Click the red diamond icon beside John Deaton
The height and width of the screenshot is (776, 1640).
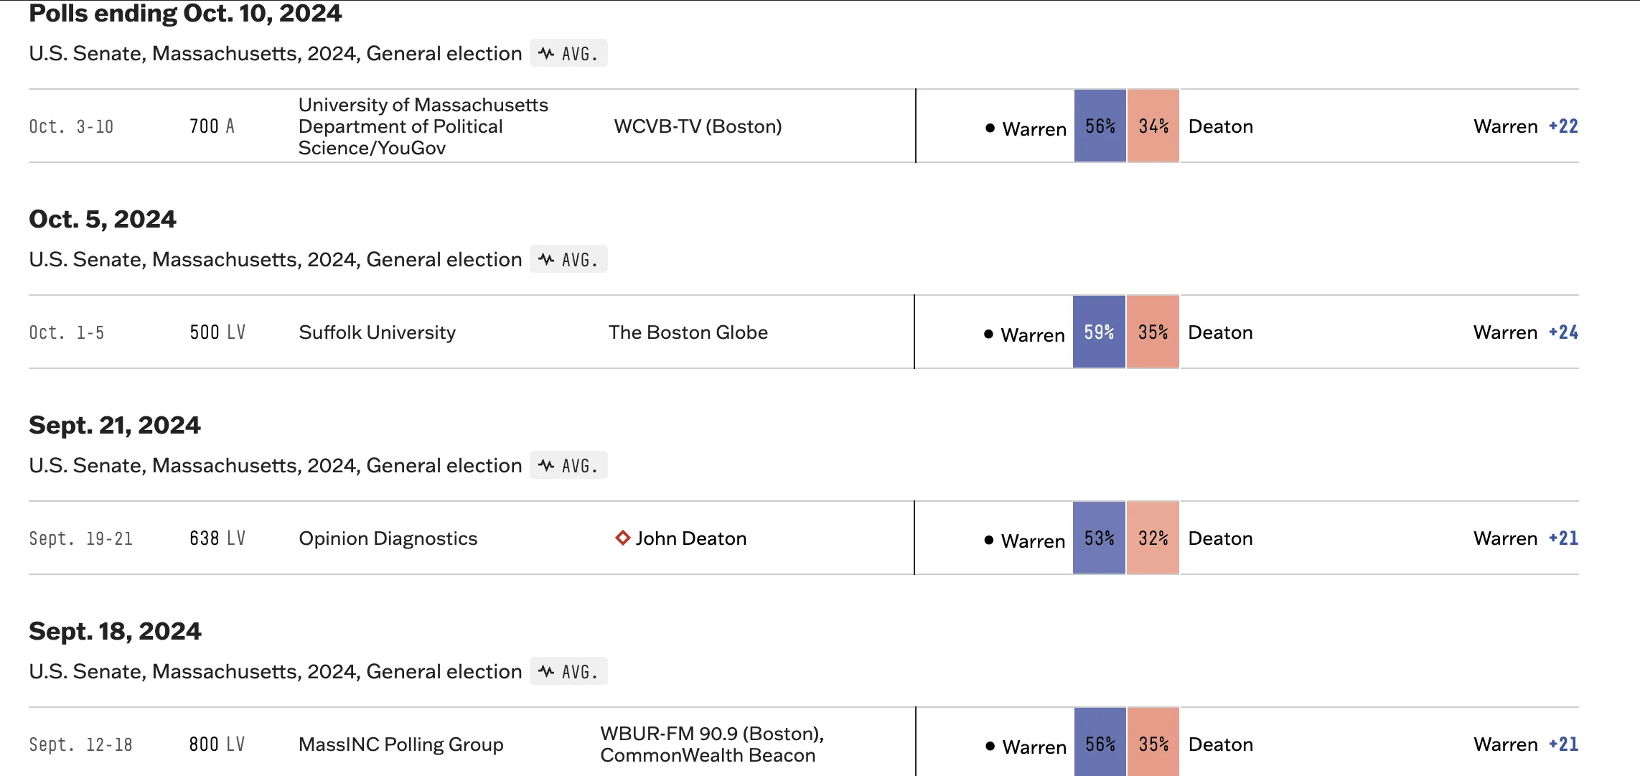(622, 538)
